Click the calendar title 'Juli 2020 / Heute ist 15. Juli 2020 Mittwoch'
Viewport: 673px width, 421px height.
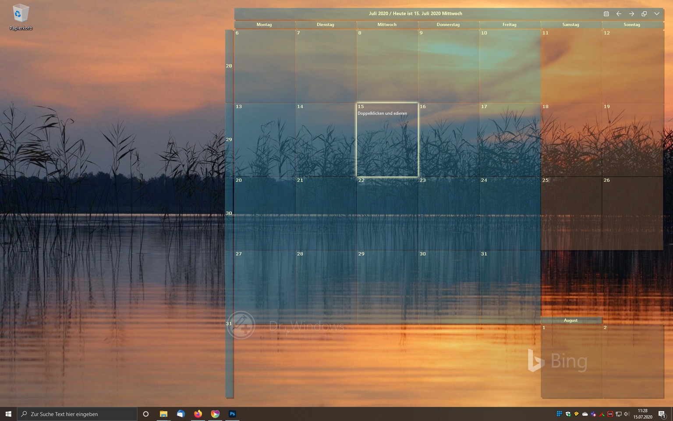[415, 14]
